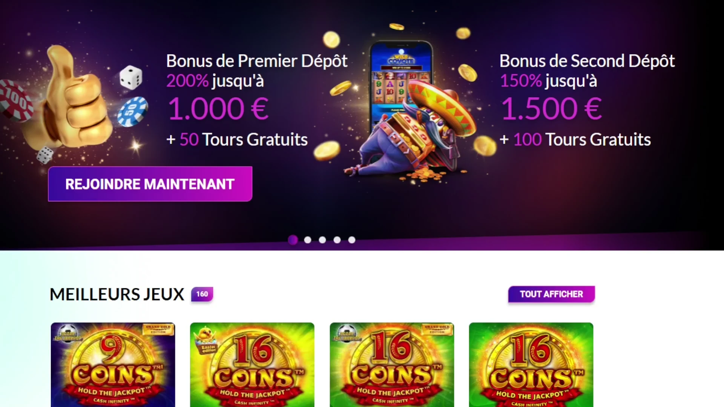The image size is (724, 407).
Task: Select the second carousel dot
Action: [x=308, y=240]
